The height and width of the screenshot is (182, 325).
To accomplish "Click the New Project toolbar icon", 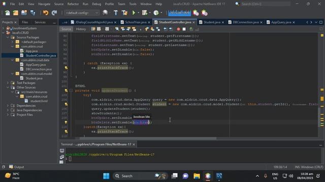I will [x=16, y=13].
